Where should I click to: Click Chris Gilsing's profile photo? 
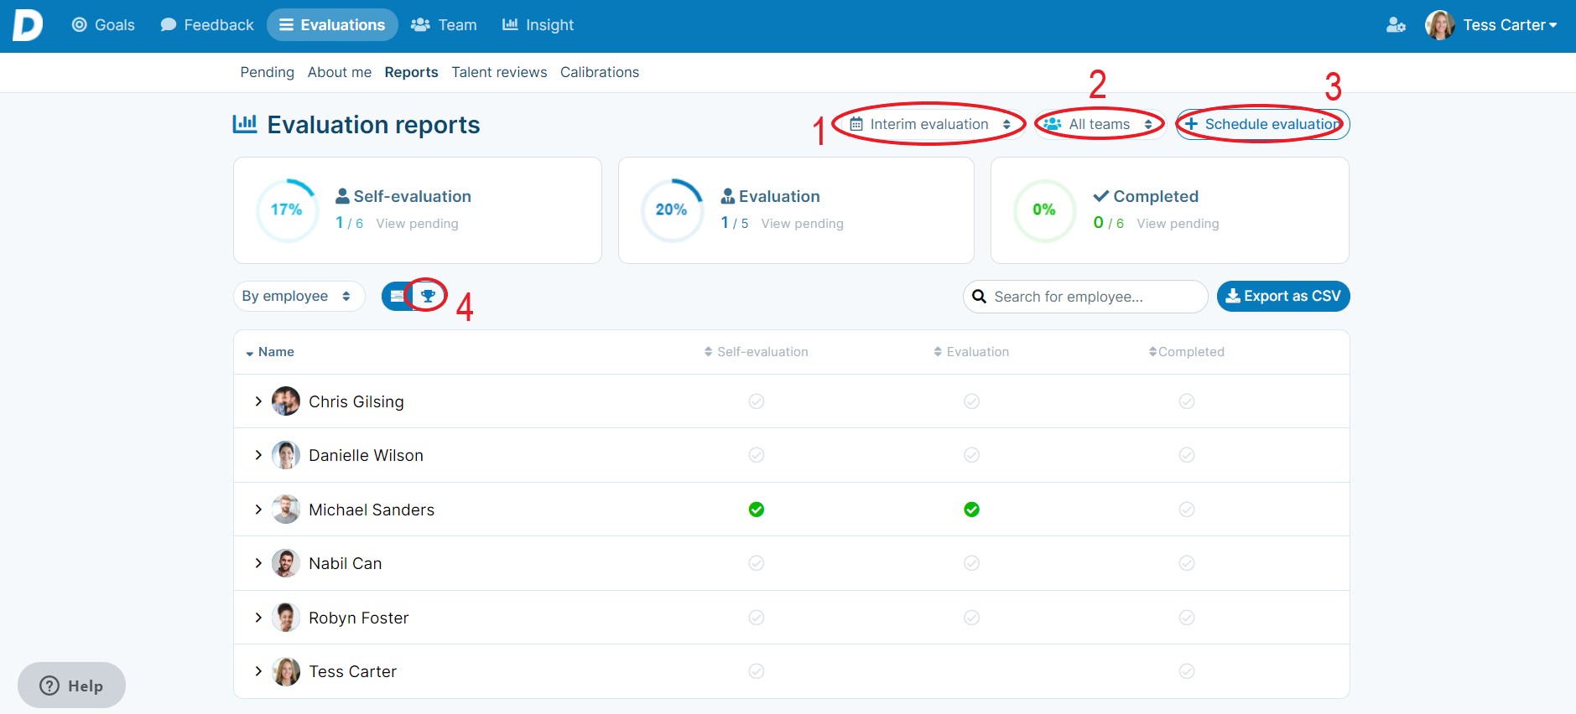click(x=286, y=401)
